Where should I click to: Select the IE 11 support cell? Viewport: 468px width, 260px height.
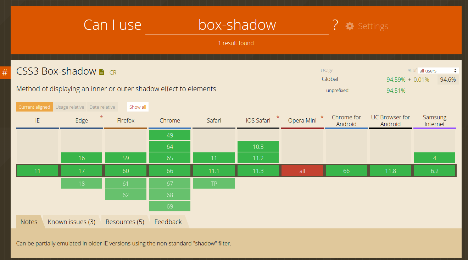click(x=37, y=171)
